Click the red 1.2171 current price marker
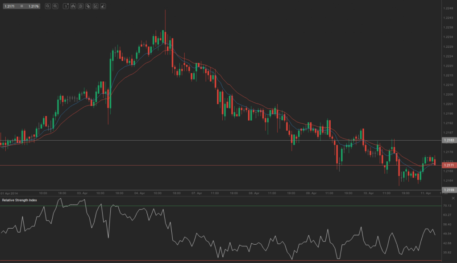 click(x=449, y=164)
